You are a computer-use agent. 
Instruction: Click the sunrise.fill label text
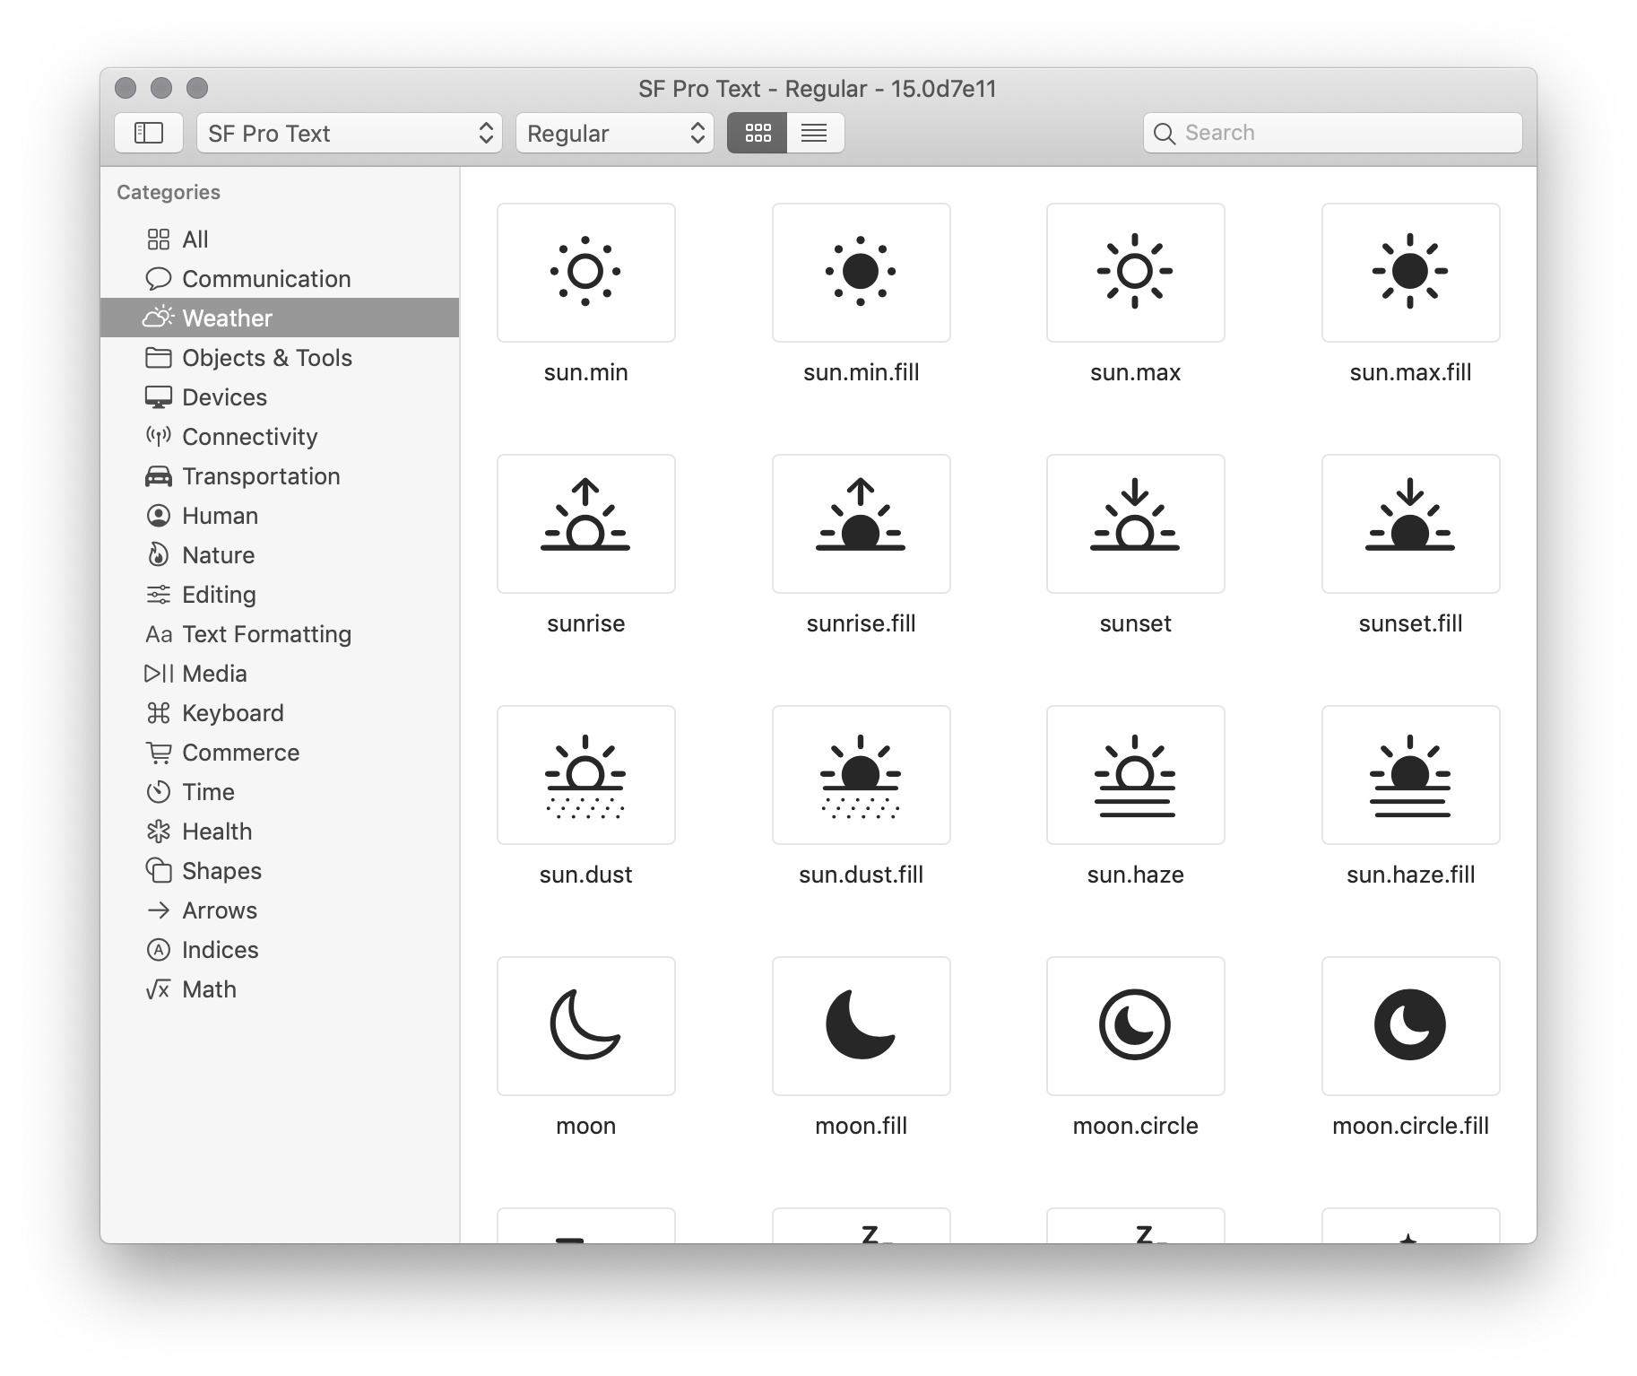click(861, 623)
